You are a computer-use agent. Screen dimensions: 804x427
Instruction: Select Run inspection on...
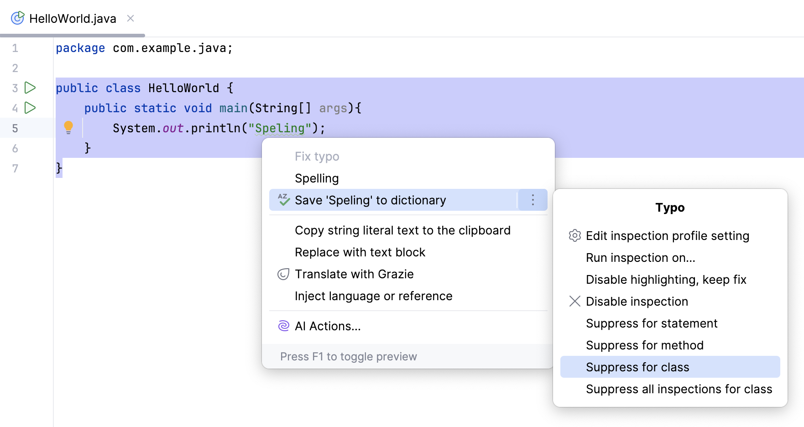[x=640, y=257]
